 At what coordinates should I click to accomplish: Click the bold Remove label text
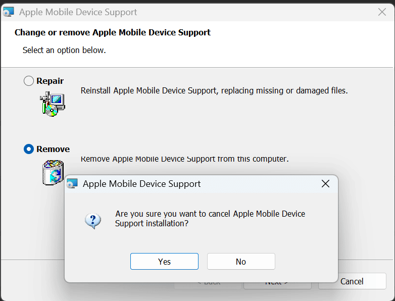[53, 149]
